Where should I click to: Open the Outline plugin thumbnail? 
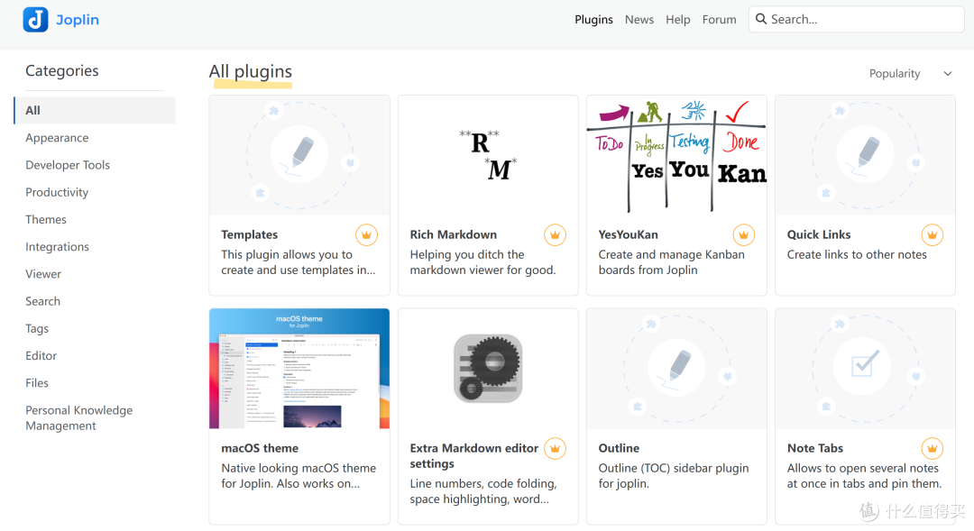676,369
